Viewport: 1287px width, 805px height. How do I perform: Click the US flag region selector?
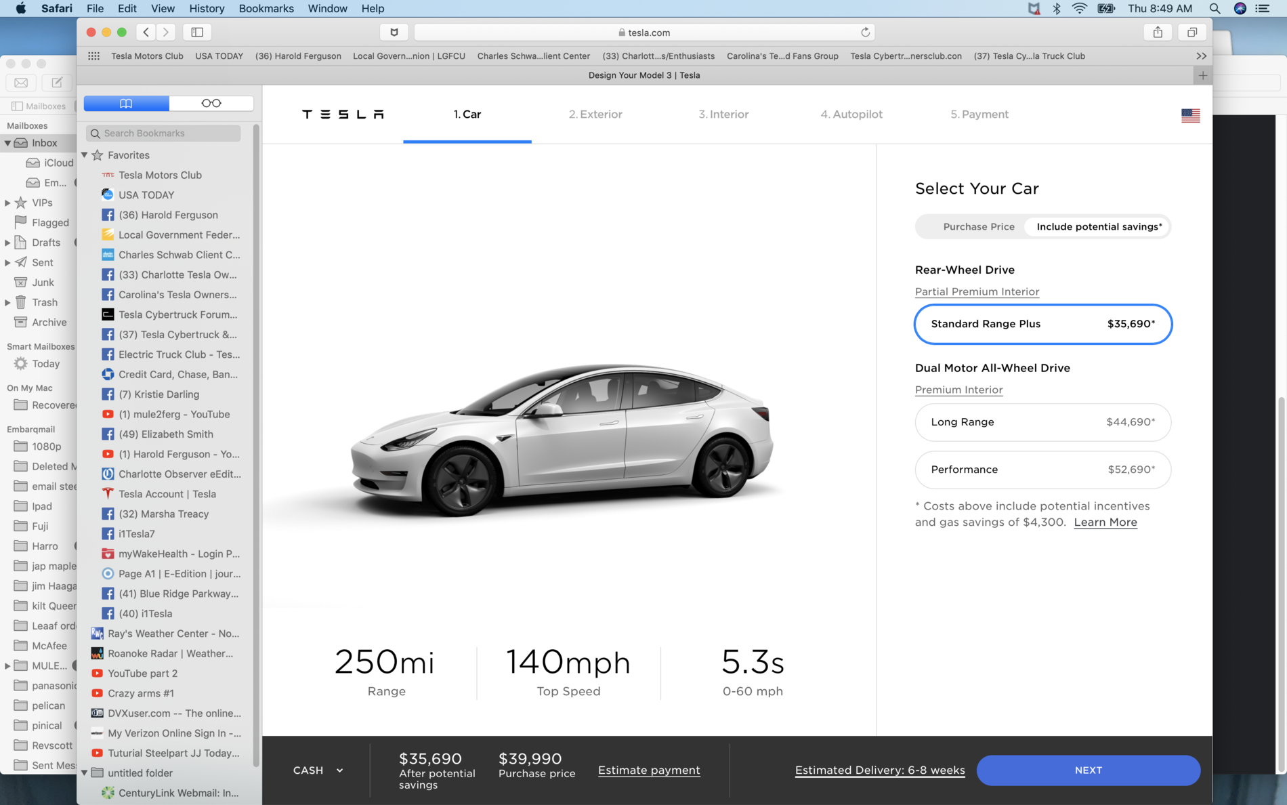point(1190,115)
